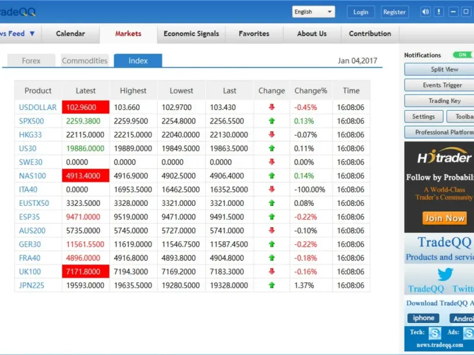Click the sound speaker icon

(425, 12)
